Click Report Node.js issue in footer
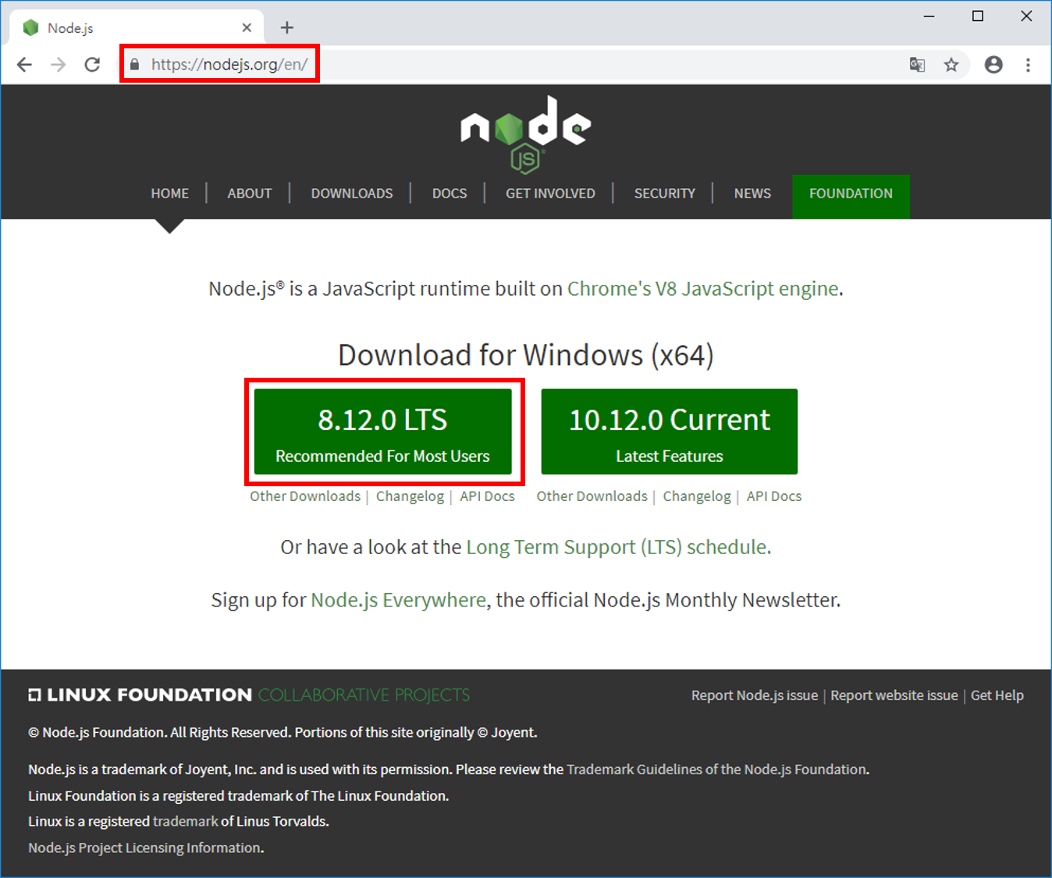The width and height of the screenshot is (1052, 878). click(x=755, y=695)
